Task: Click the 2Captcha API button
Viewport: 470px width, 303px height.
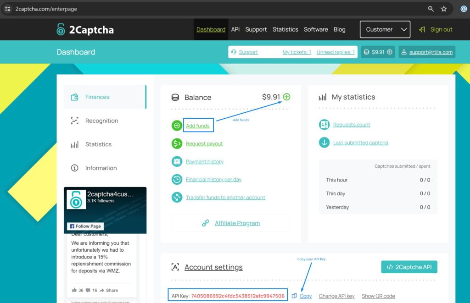Action: click(x=409, y=267)
